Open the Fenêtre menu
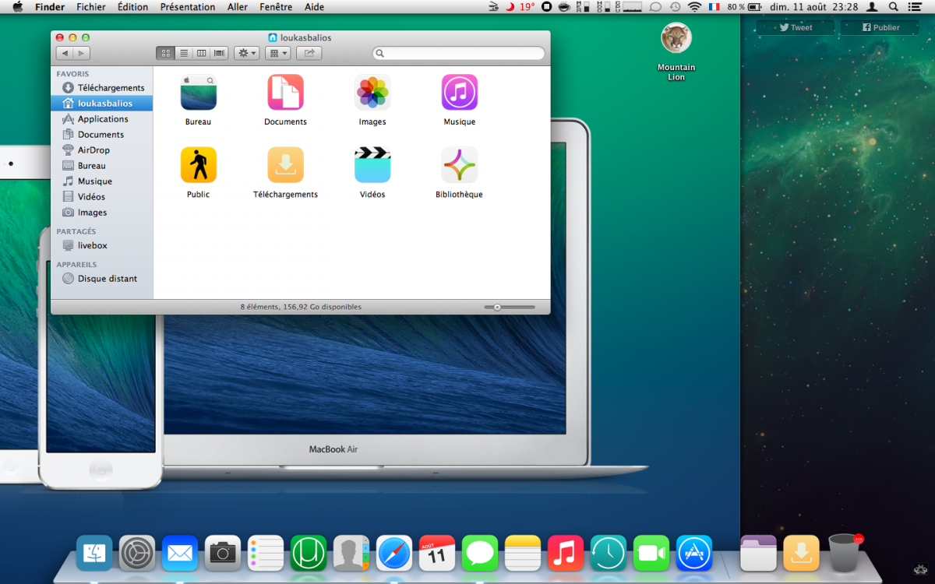Viewport: 935px width, 584px height. point(276,7)
